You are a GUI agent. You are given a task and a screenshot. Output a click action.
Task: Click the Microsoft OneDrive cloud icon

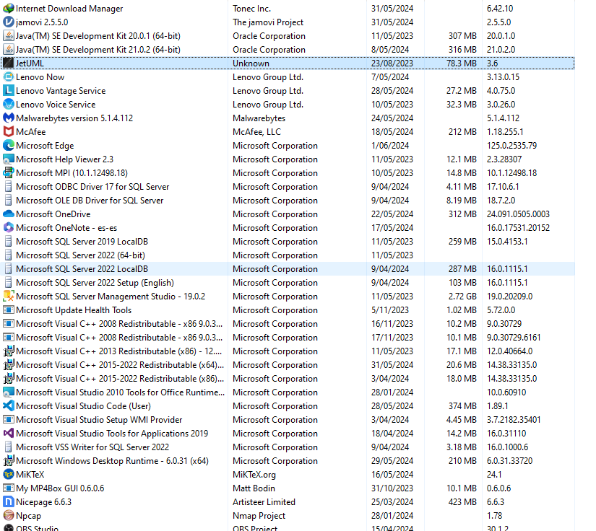pos(9,214)
